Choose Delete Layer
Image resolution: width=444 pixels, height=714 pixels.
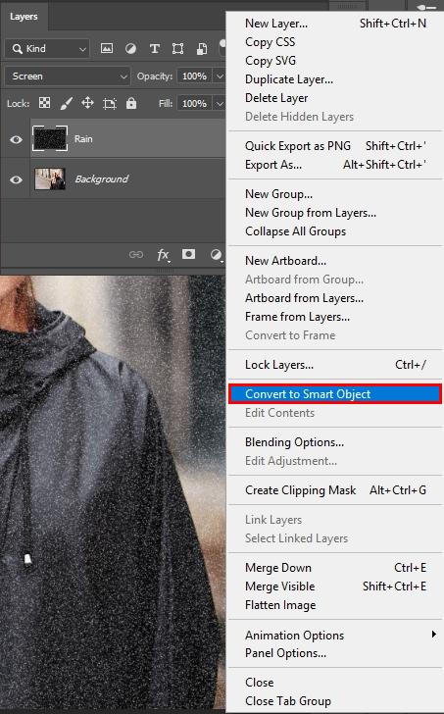point(276,98)
